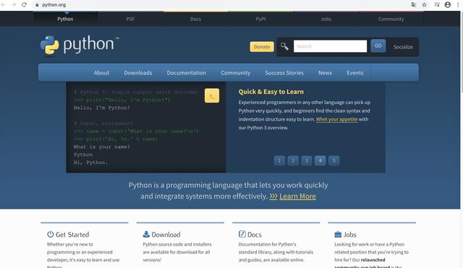Show slide 4 of the code carousel
Image resolution: width=463 pixels, height=268 pixels.
[320, 160]
